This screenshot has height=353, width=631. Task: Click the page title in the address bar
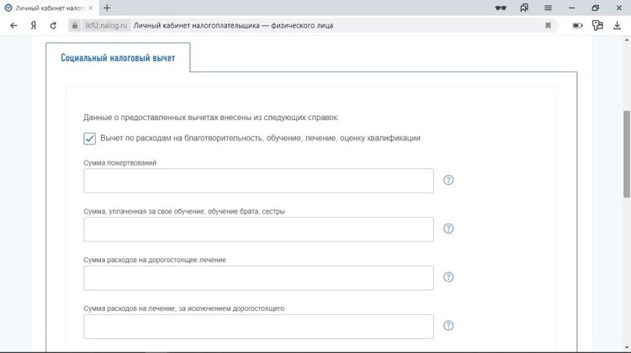click(x=233, y=25)
